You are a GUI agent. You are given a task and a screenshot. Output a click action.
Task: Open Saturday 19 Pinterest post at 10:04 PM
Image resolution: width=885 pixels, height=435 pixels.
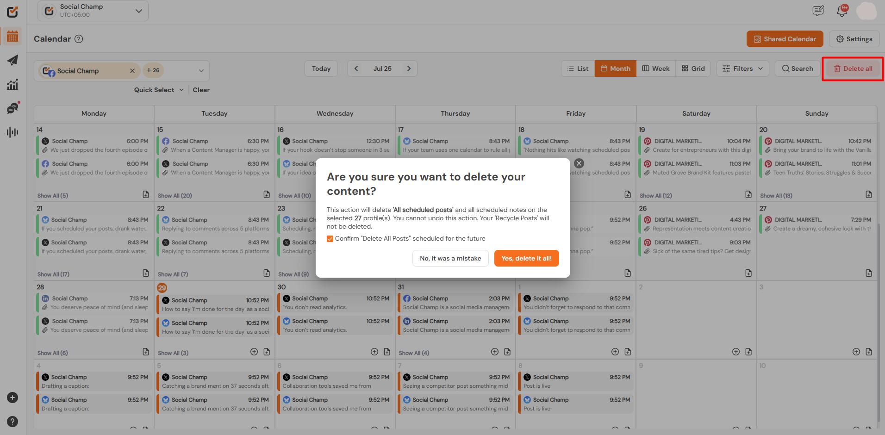[696, 145]
